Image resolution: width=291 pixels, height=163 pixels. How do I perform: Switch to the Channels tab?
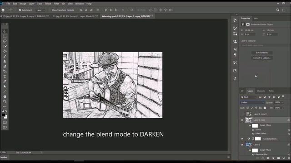261,91
